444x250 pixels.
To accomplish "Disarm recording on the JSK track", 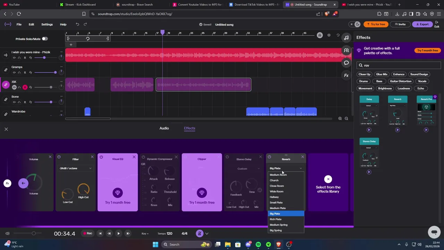I will [25, 87].
